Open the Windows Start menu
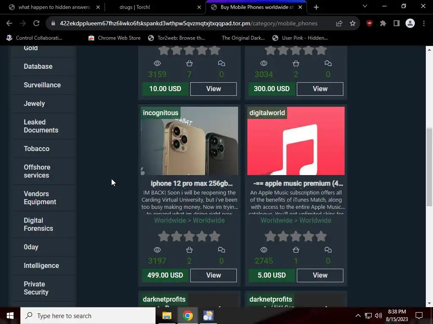This screenshot has width=433, height=324. [x=10, y=316]
